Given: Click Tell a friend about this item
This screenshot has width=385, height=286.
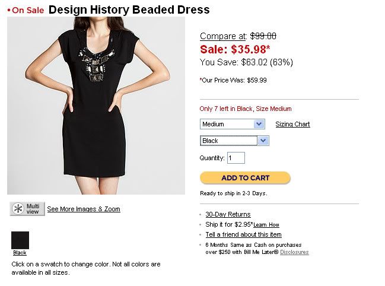Looking at the screenshot, I should [243, 234].
